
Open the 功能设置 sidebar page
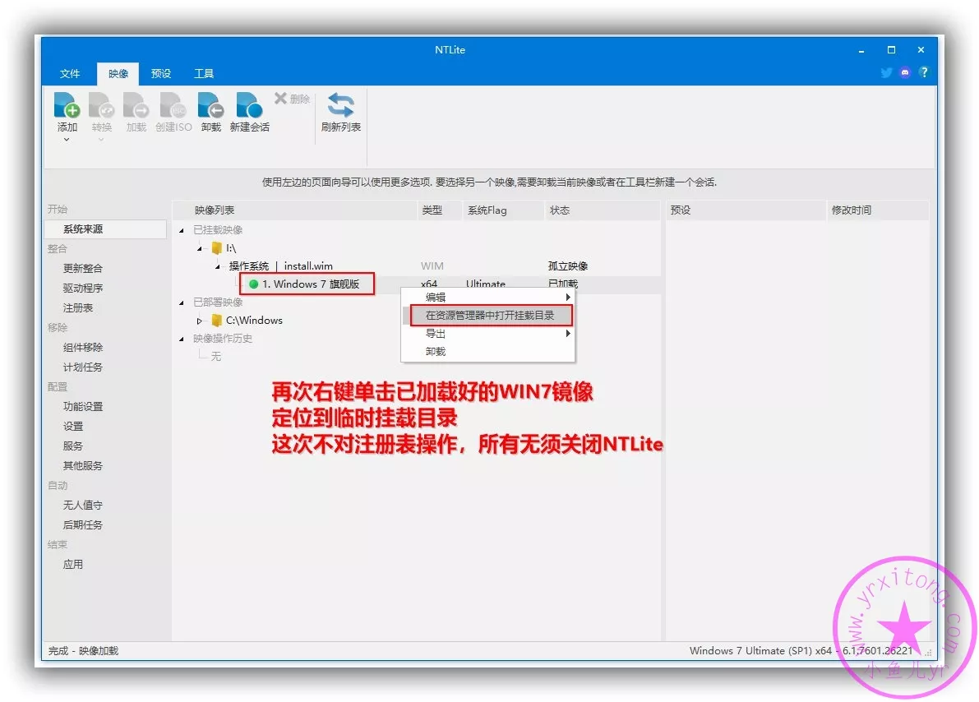click(x=82, y=407)
